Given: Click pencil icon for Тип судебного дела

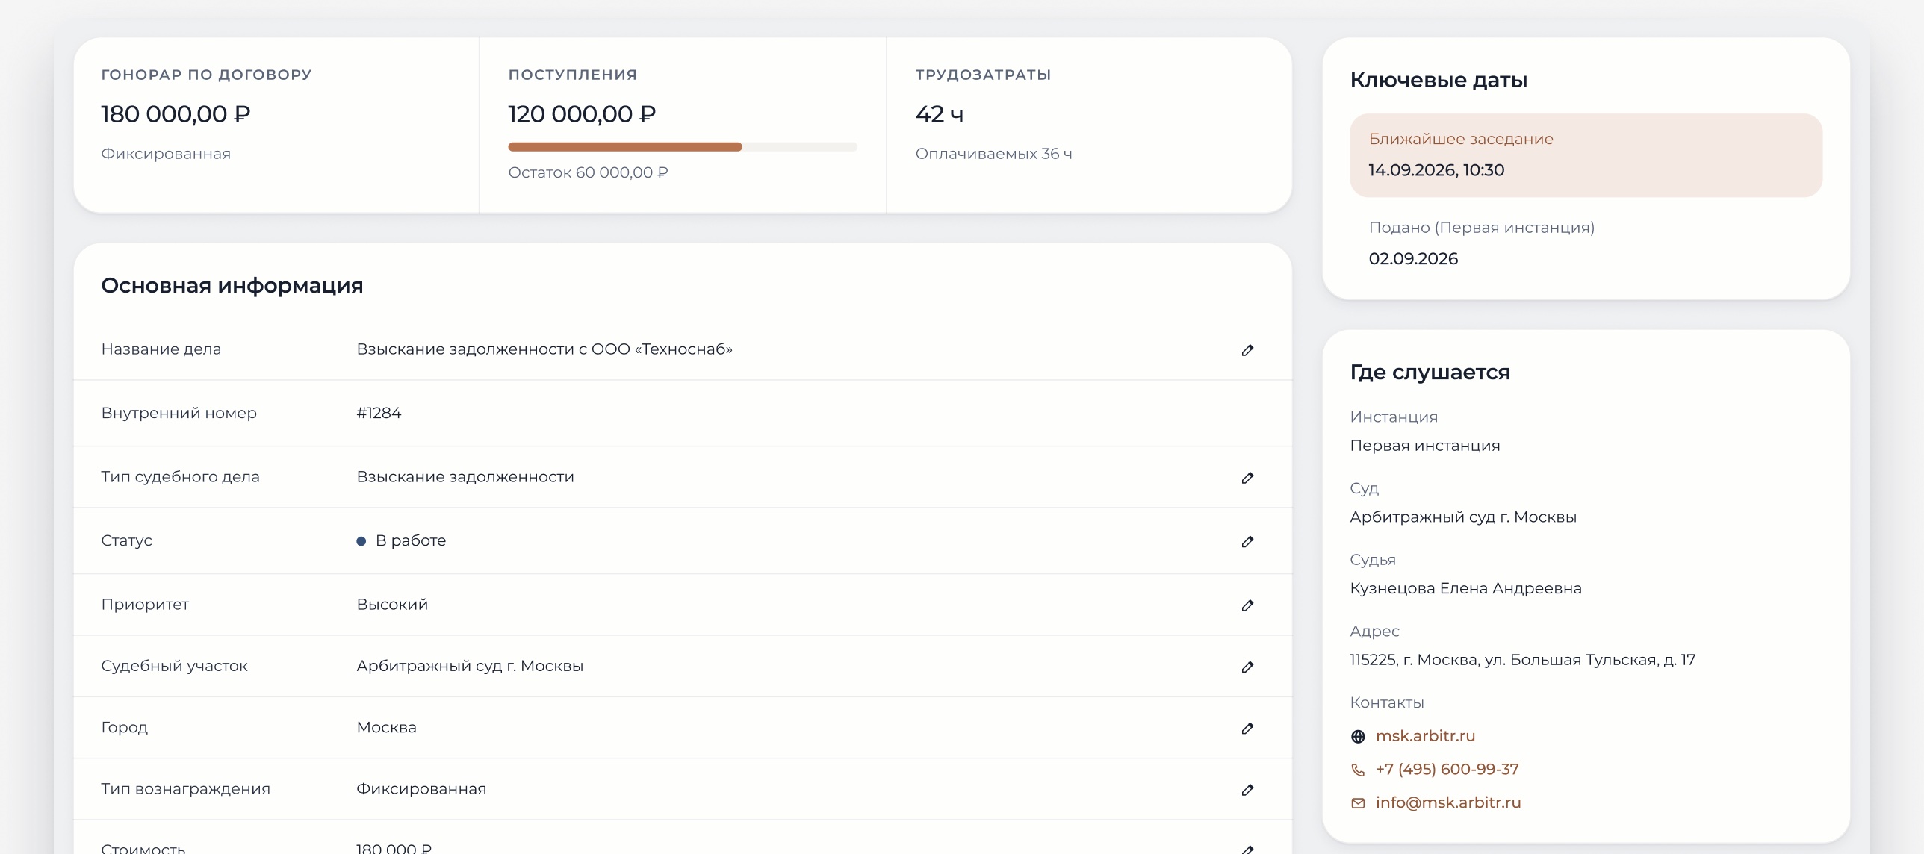Looking at the screenshot, I should (1247, 478).
